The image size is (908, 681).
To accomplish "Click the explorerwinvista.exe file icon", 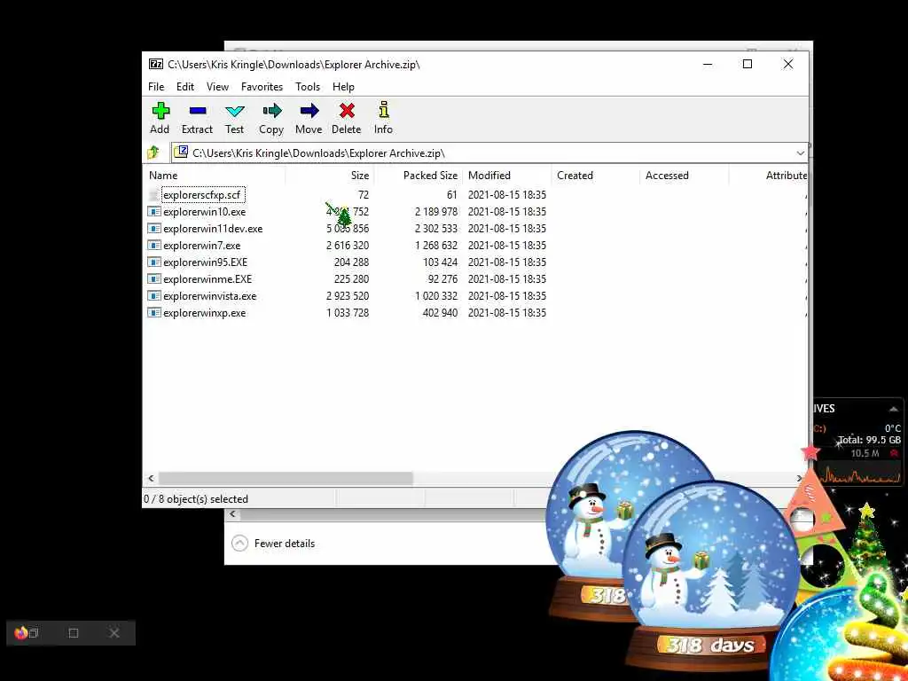I will tap(153, 295).
